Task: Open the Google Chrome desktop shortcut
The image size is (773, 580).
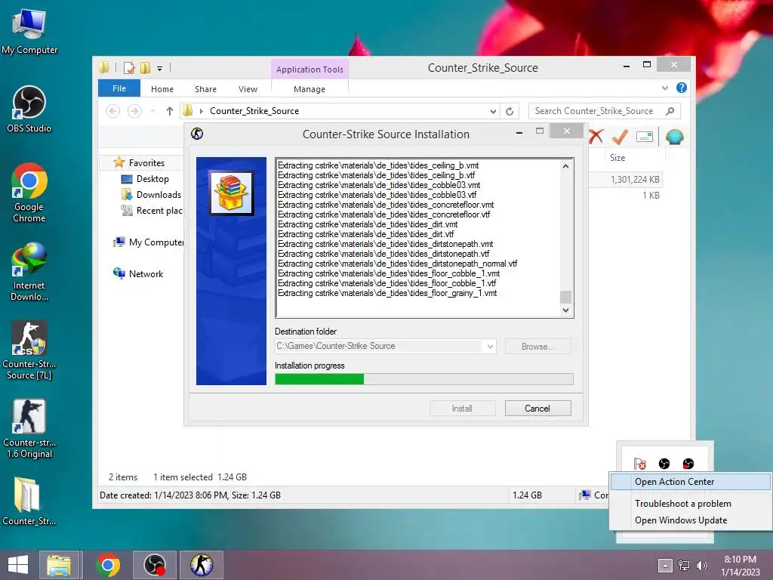Action: click(x=29, y=193)
